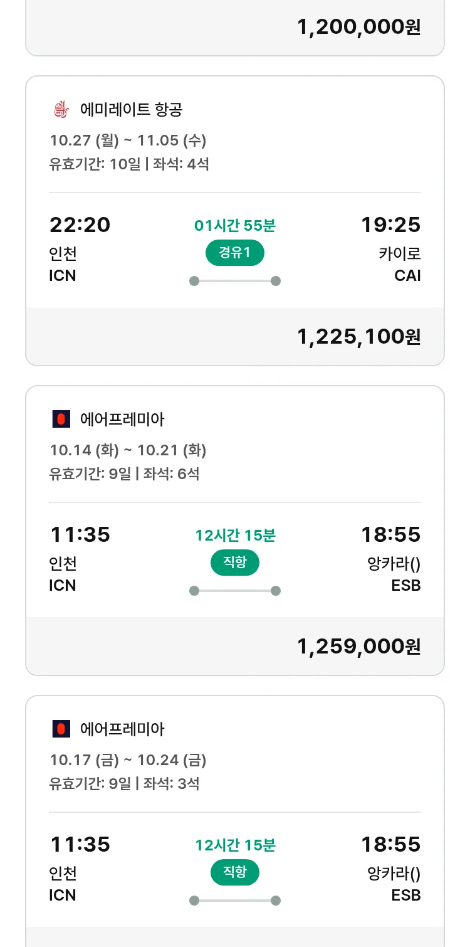Click the route line on the Emirates flight
470x947 pixels.
click(x=234, y=281)
